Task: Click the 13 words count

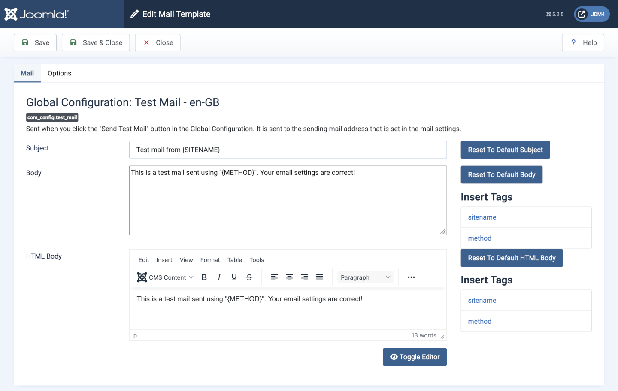Action: pos(424,335)
